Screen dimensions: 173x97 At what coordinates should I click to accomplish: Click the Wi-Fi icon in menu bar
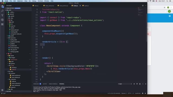coord(151,1)
